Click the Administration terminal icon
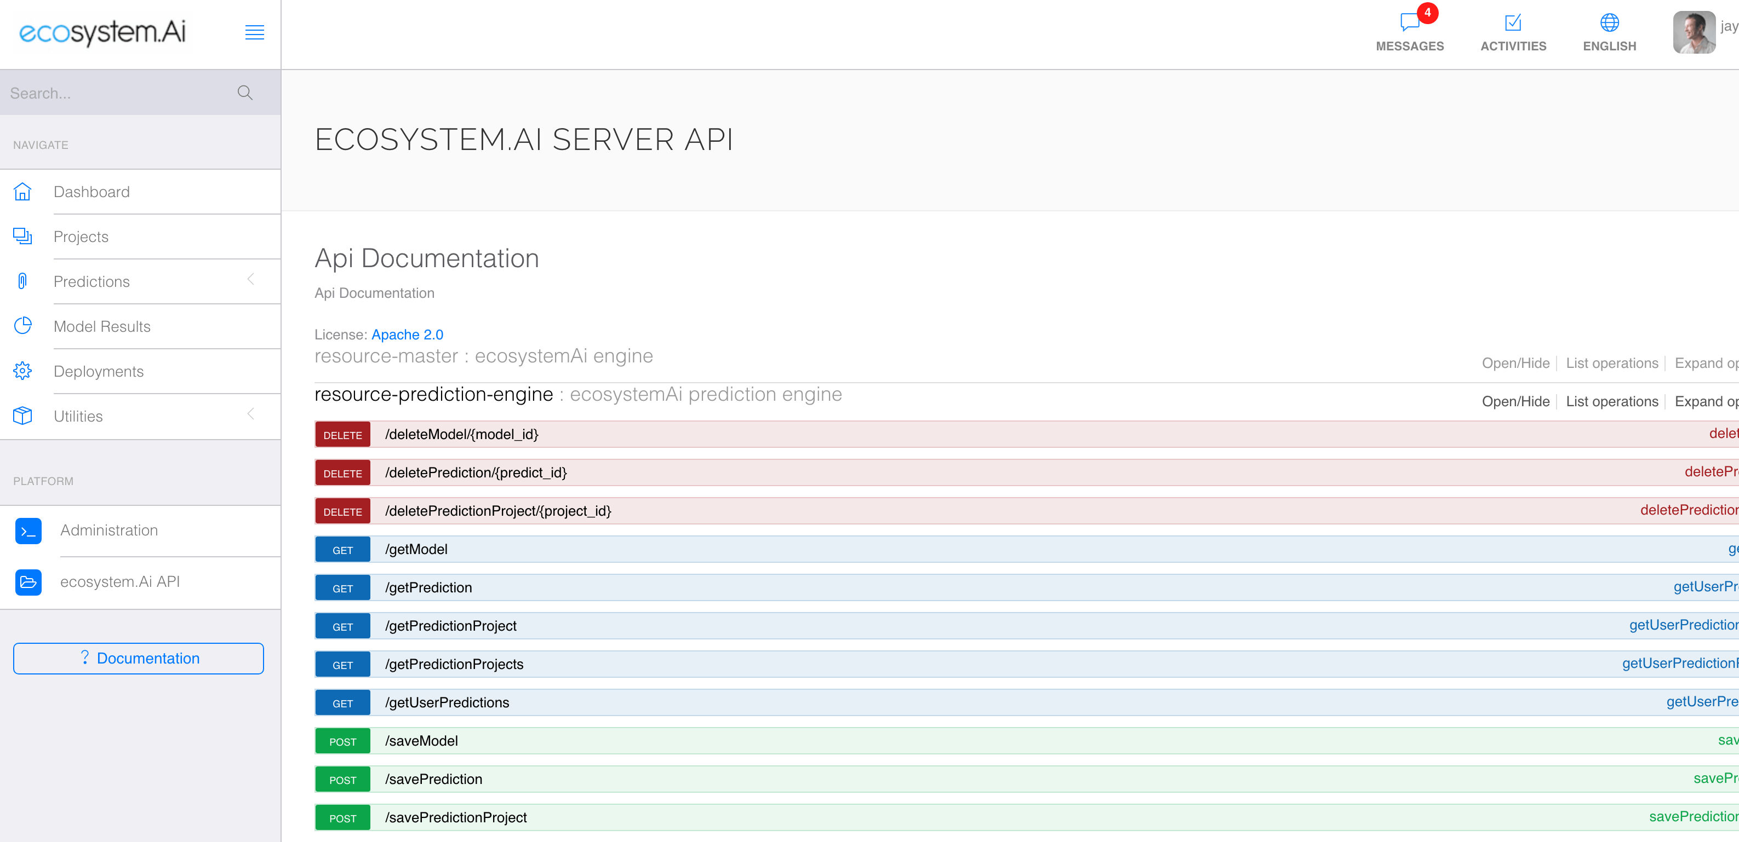This screenshot has width=1739, height=842. tap(28, 531)
